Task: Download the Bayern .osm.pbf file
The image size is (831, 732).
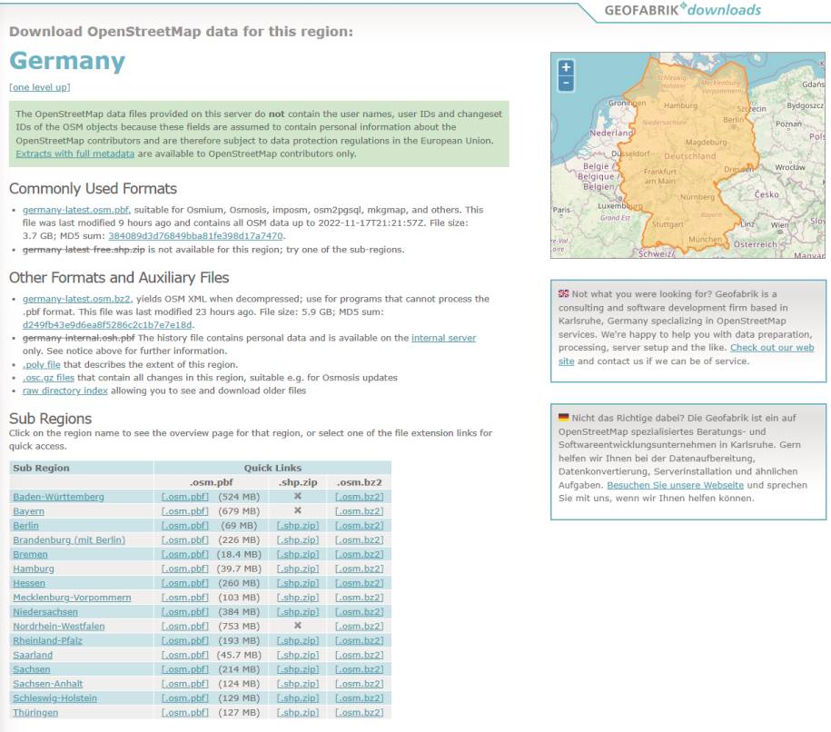Action: tap(185, 511)
